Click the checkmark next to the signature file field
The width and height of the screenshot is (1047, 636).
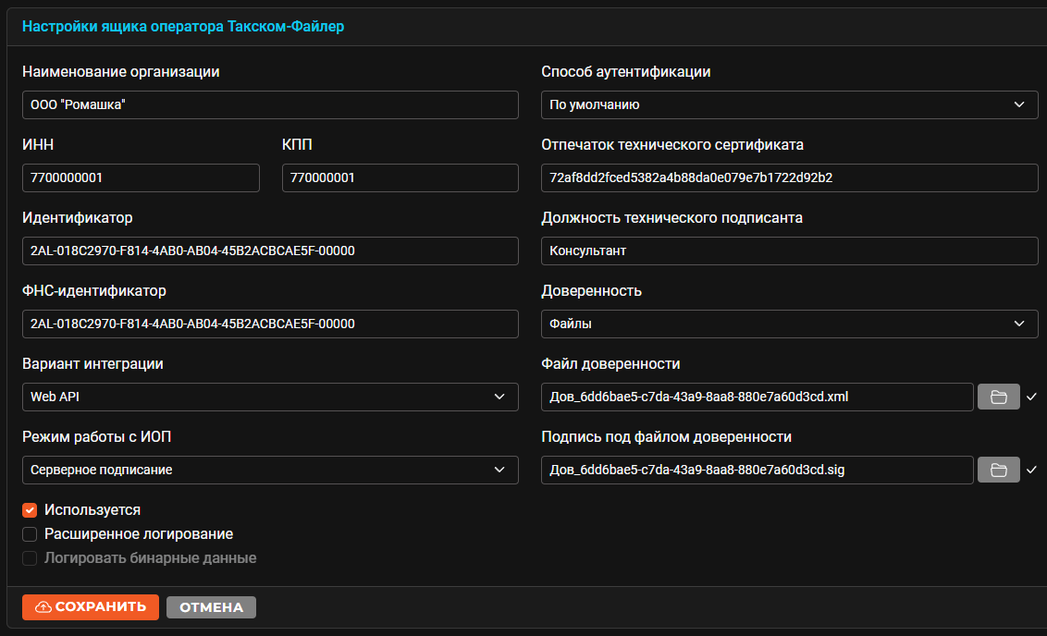coord(1031,470)
